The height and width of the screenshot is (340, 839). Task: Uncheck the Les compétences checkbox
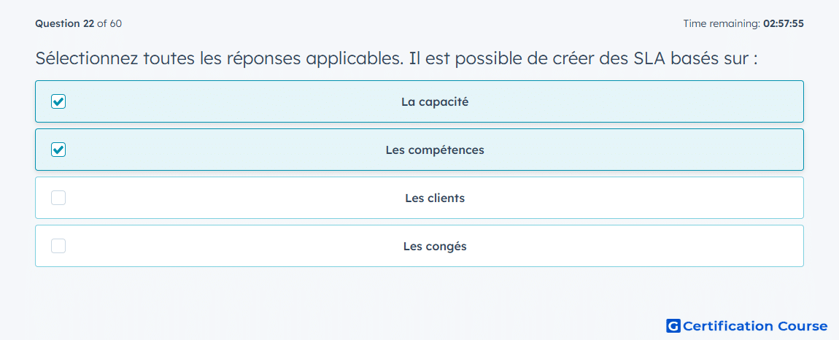point(58,150)
